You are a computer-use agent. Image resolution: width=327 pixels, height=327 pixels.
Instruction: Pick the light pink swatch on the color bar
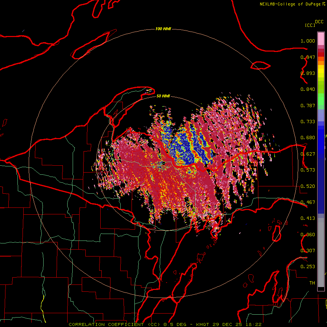321,39
